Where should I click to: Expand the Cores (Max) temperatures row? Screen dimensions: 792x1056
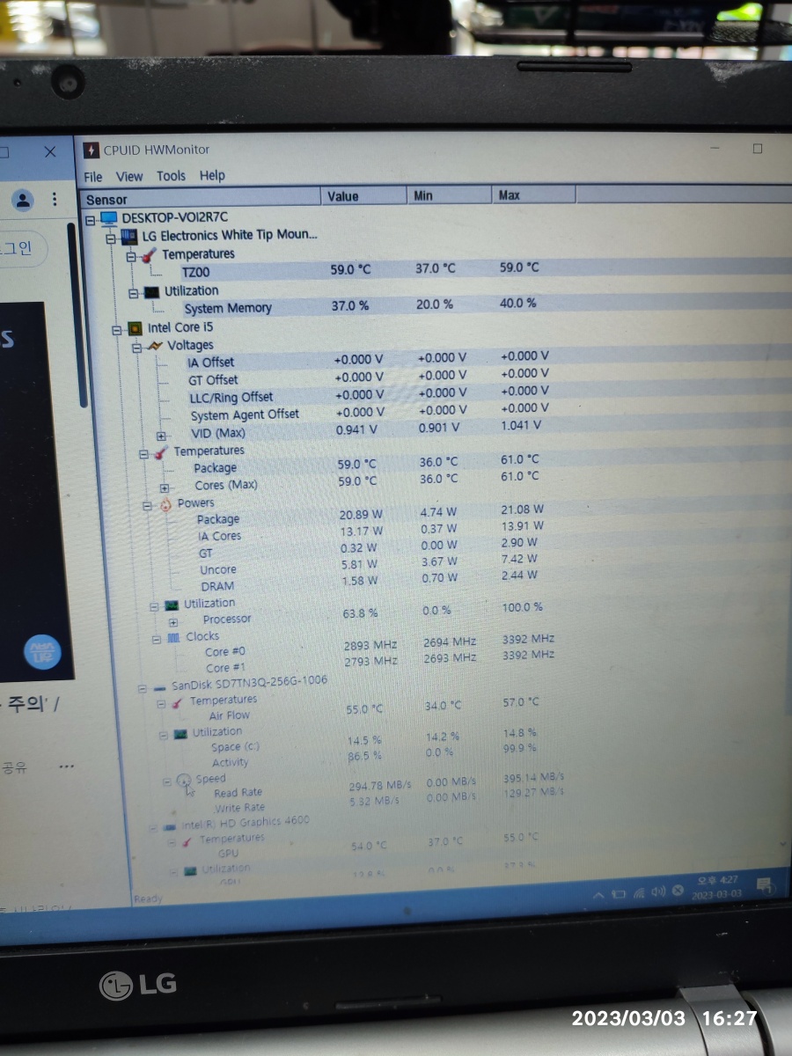click(165, 488)
